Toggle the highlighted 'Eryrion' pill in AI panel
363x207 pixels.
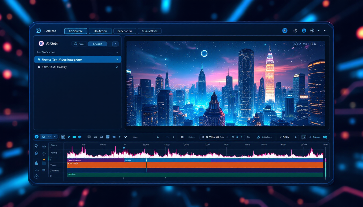[97, 44]
